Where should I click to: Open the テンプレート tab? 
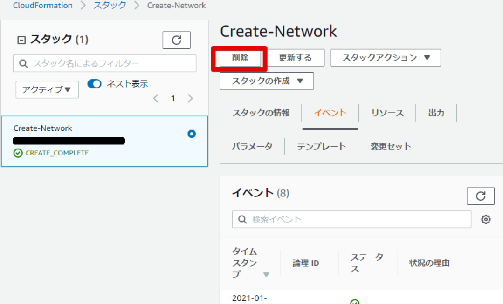pos(322,146)
